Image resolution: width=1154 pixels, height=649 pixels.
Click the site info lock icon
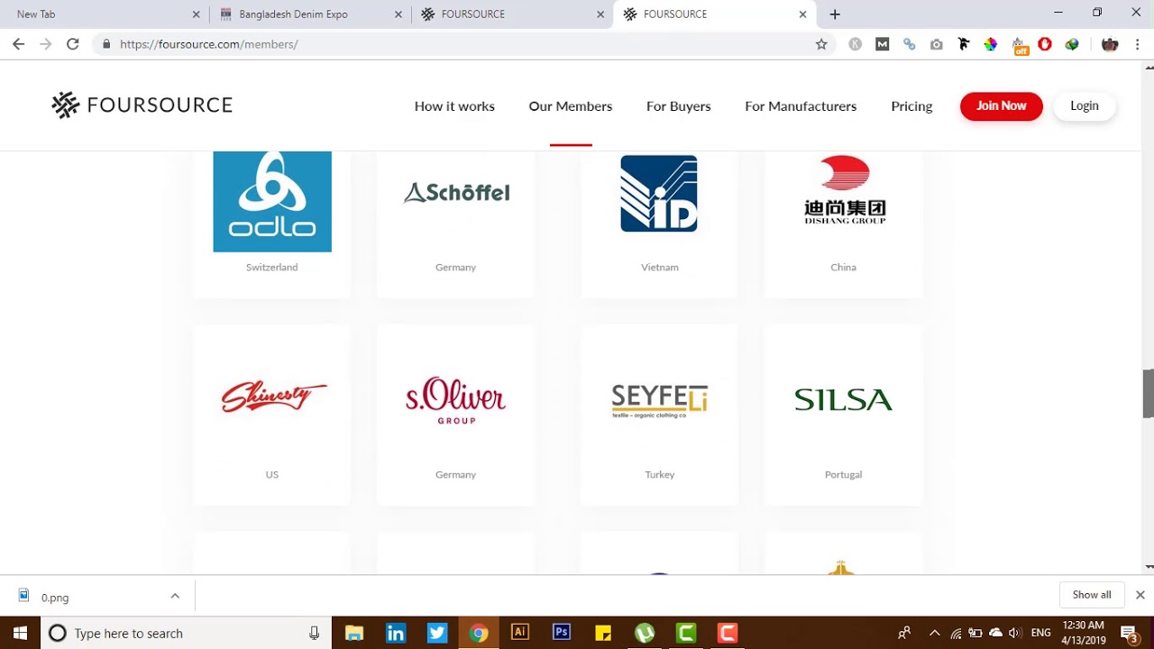click(x=106, y=44)
